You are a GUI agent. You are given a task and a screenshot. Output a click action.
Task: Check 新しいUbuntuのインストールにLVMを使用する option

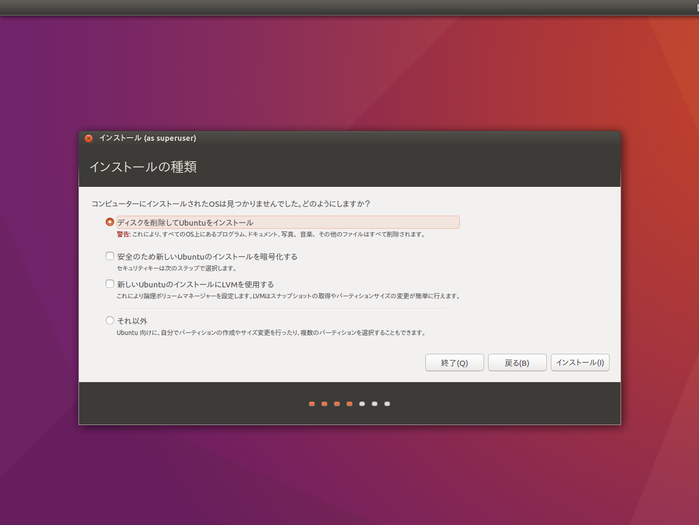point(109,284)
